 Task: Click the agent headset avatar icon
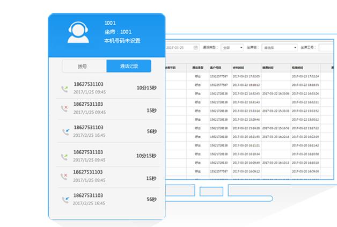(x=78, y=32)
